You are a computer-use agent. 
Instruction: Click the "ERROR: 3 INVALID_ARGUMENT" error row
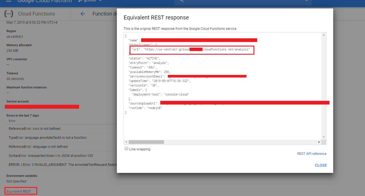[x=62, y=165]
